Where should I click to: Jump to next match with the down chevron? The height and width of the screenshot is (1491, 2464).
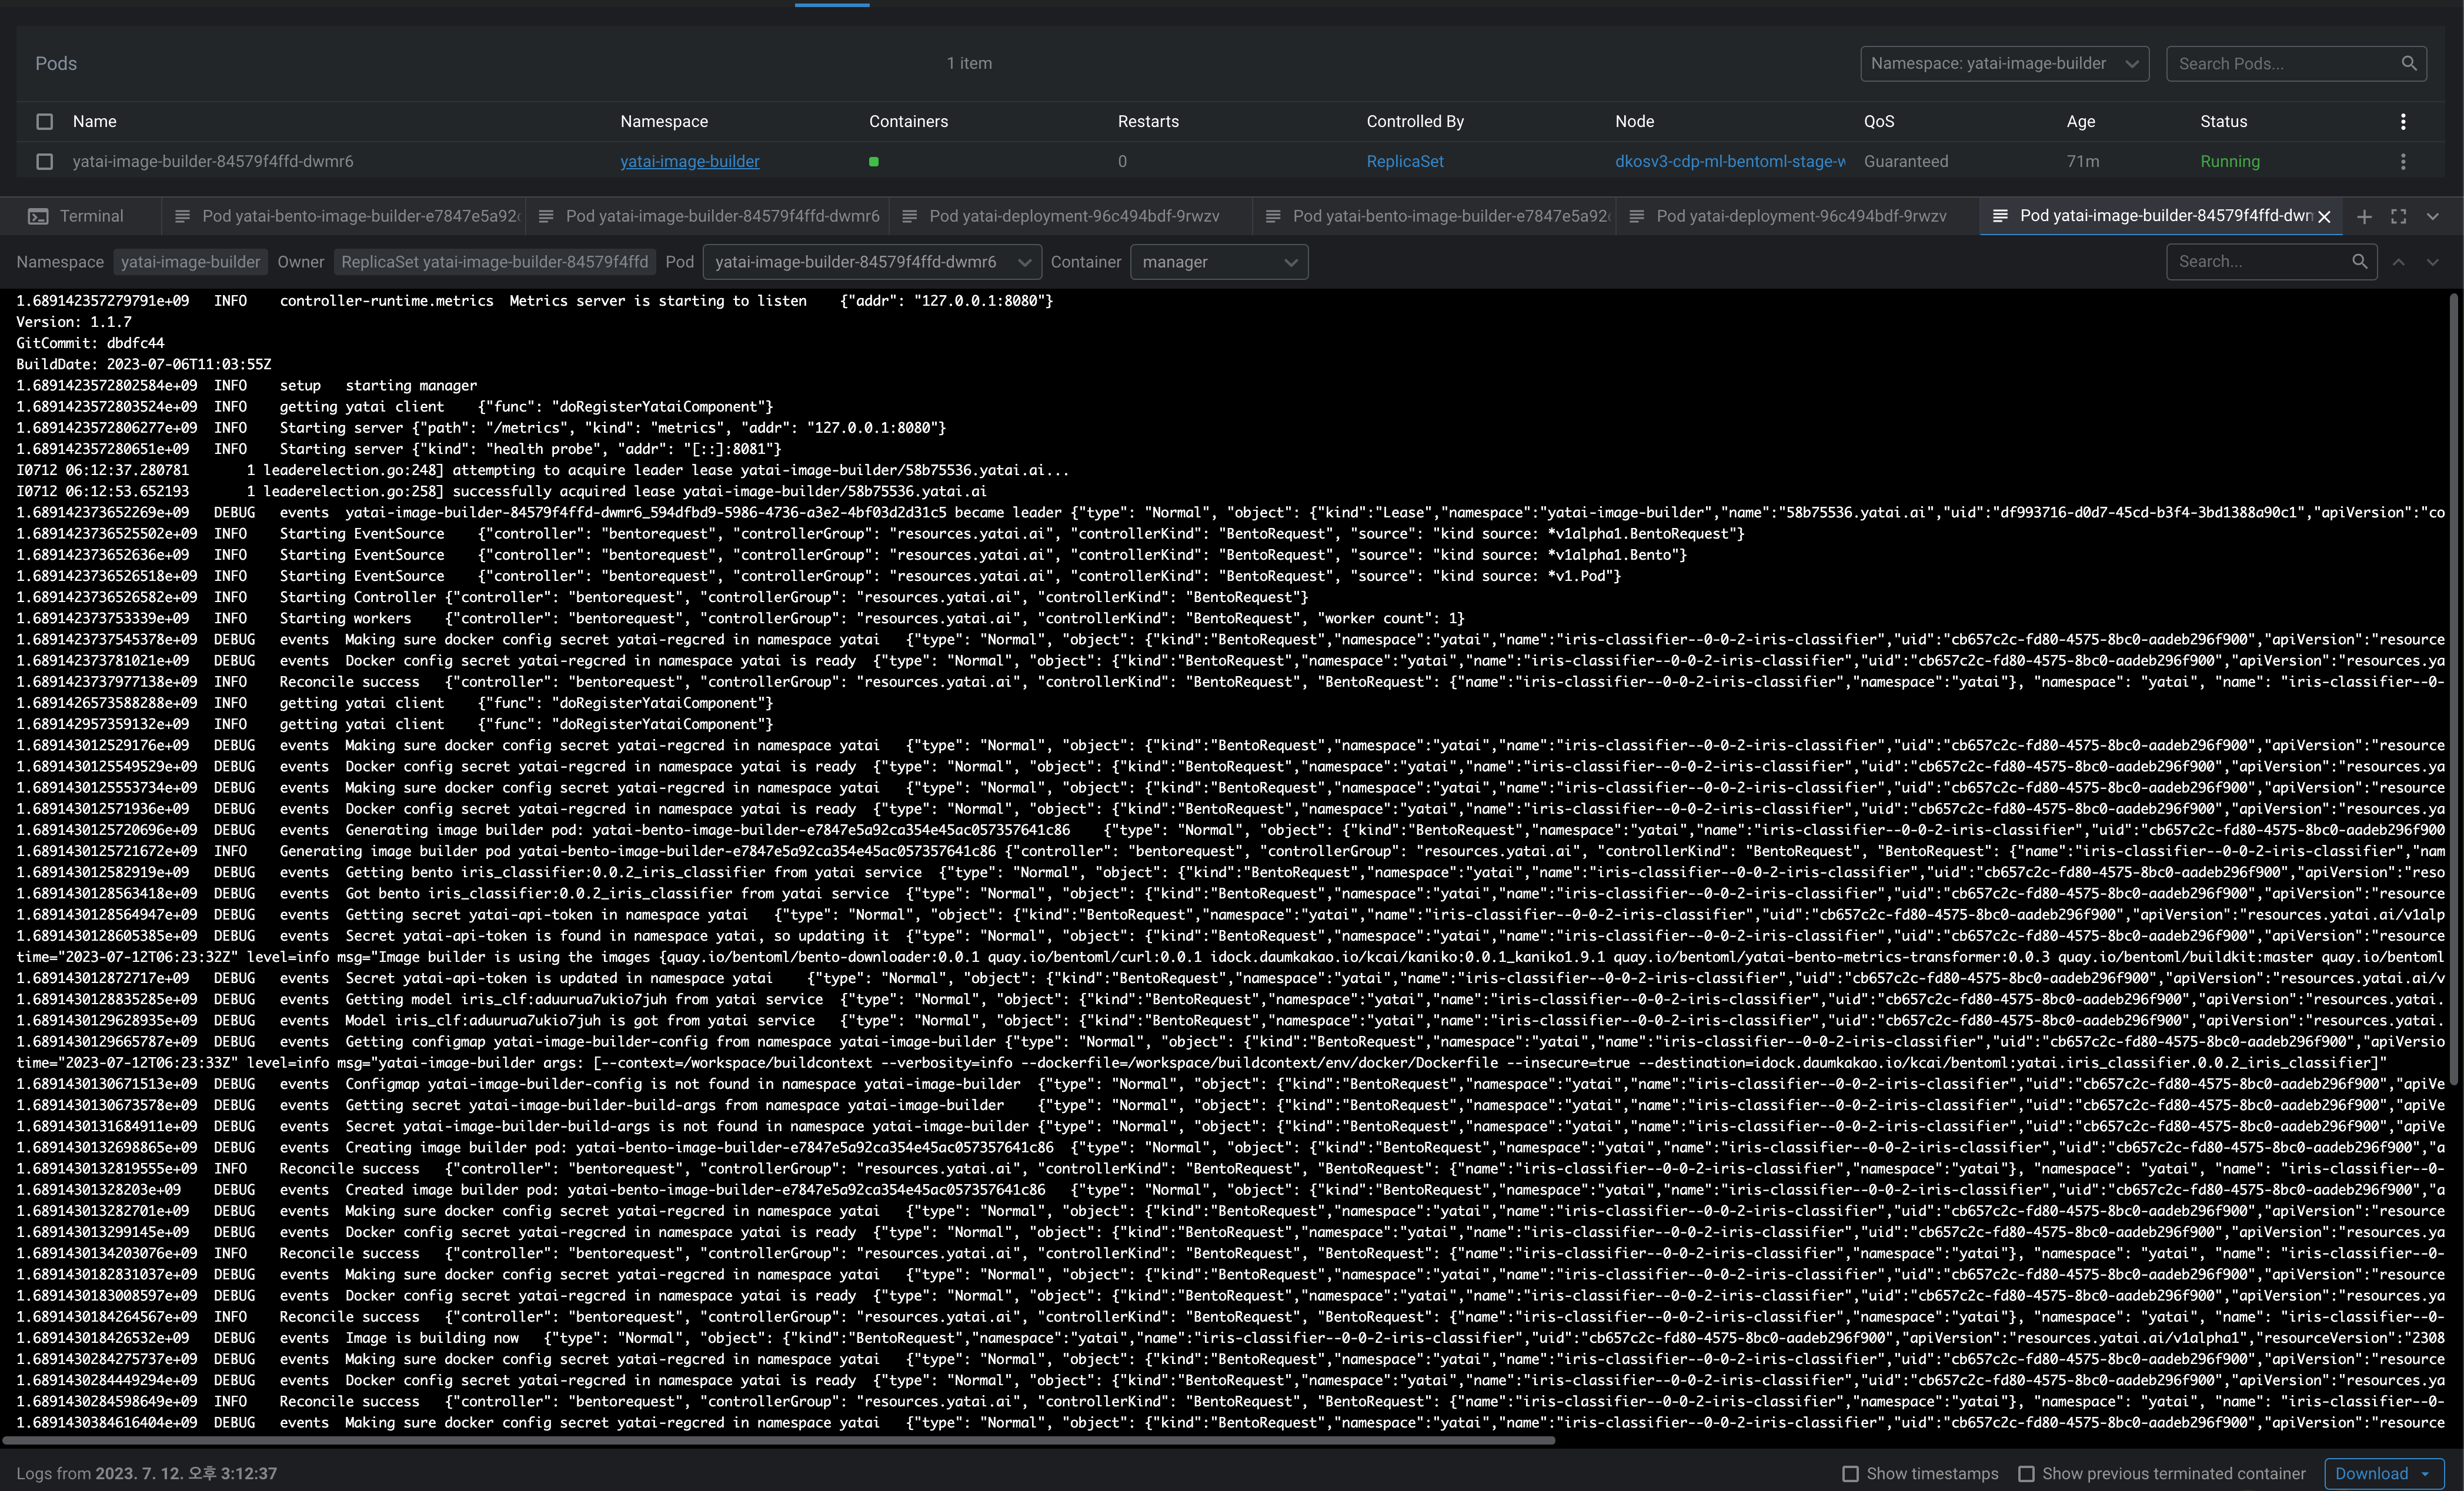click(x=2432, y=262)
